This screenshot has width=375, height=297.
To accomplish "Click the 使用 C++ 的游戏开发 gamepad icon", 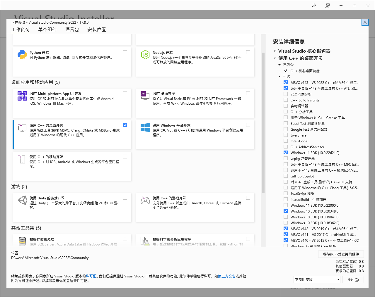I will 145,200.
